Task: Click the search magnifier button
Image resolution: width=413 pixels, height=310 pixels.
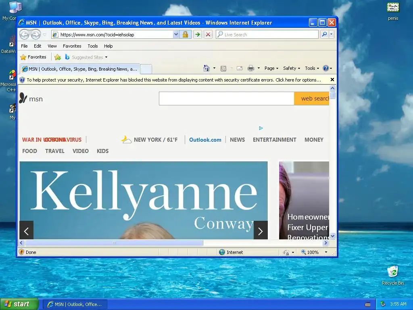Action: click(325, 34)
